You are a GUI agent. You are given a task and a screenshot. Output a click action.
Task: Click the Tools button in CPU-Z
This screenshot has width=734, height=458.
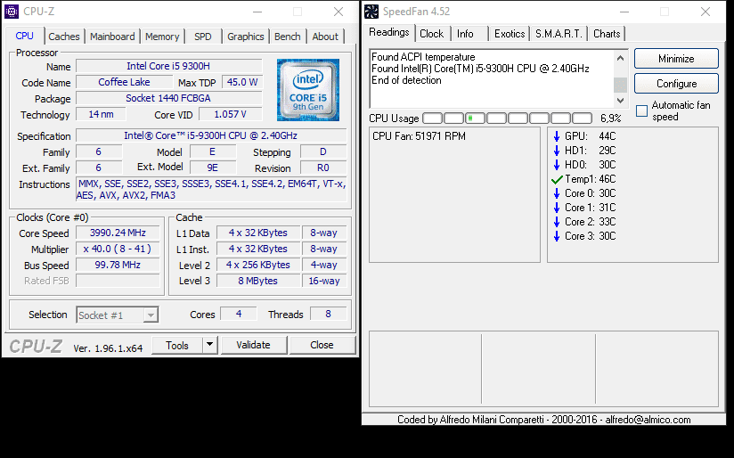coord(177,345)
